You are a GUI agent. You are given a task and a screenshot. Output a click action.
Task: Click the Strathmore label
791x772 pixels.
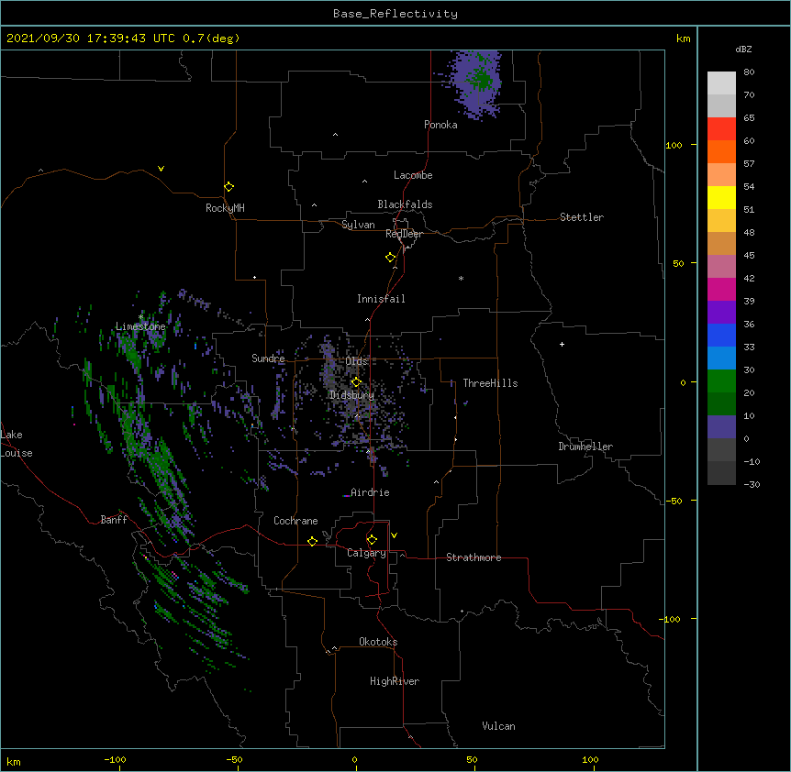click(473, 557)
